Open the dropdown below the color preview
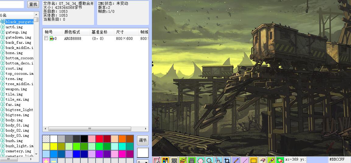Image resolution: width=351 pixels, height=163 pixels. tap(142, 161)
